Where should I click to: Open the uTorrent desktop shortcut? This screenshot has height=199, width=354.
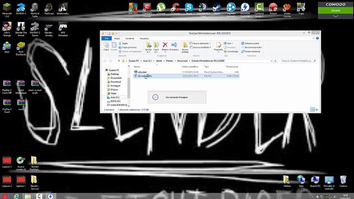coord(161,9)
